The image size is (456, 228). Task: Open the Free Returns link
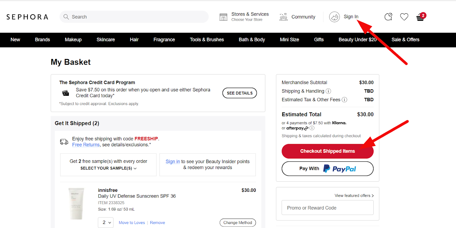click(x=86, y=145)
